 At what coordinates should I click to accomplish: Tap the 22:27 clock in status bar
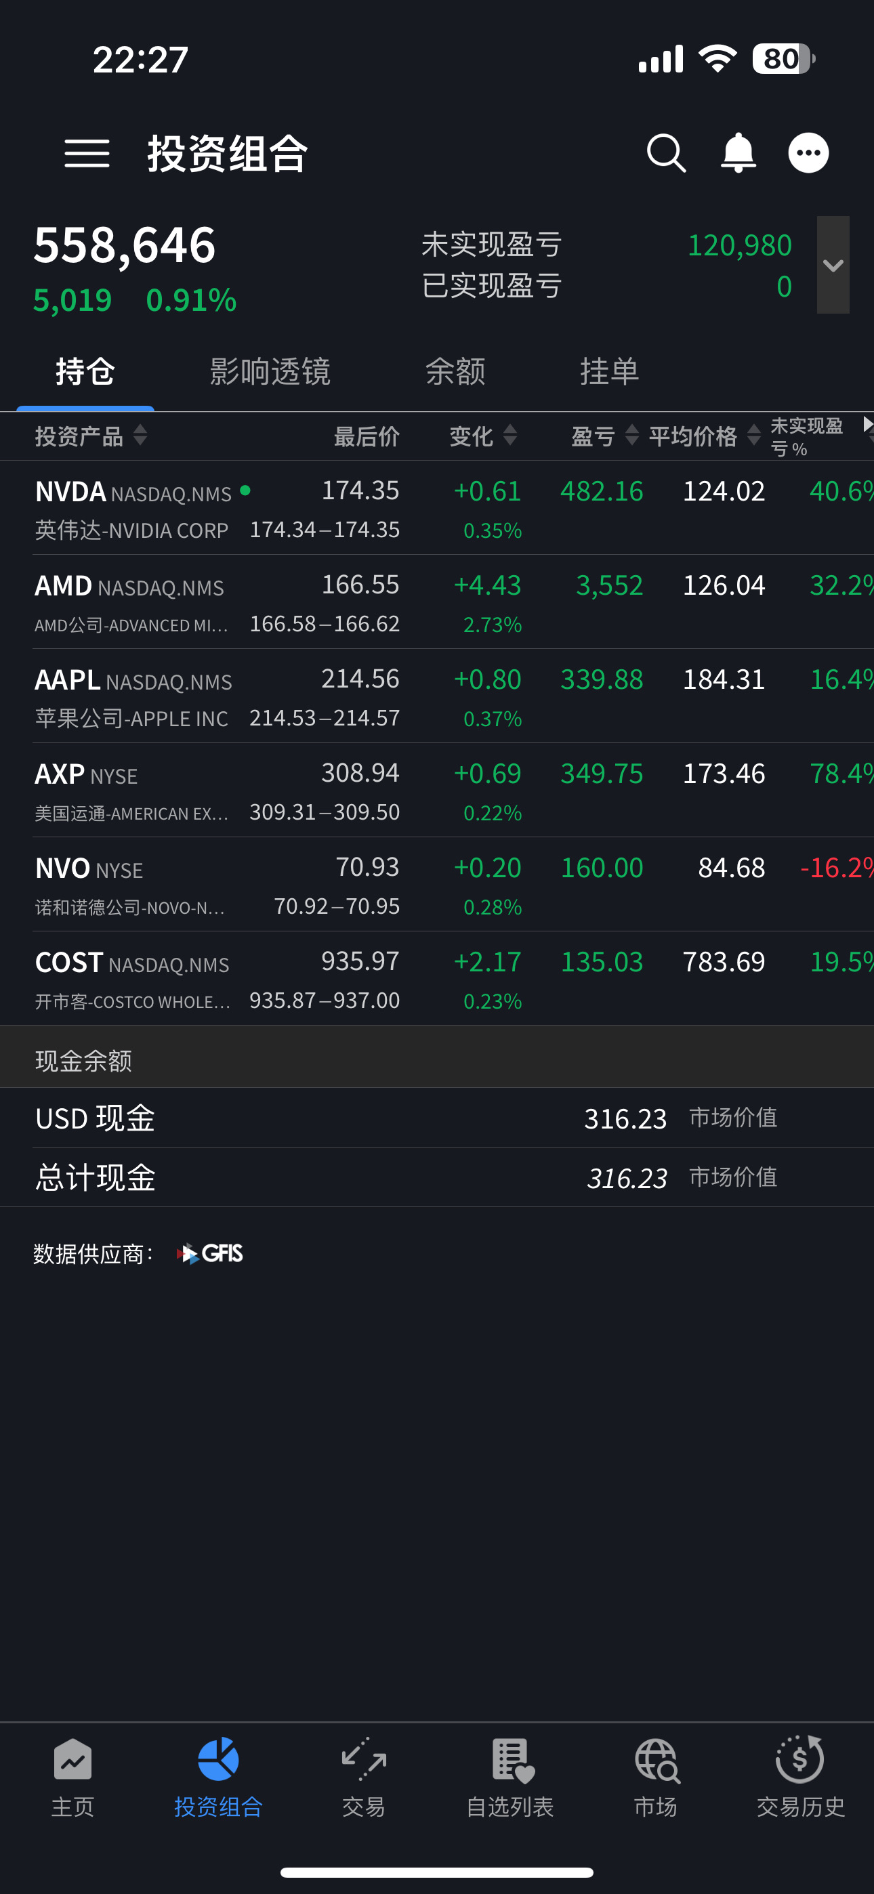(140, 60)
